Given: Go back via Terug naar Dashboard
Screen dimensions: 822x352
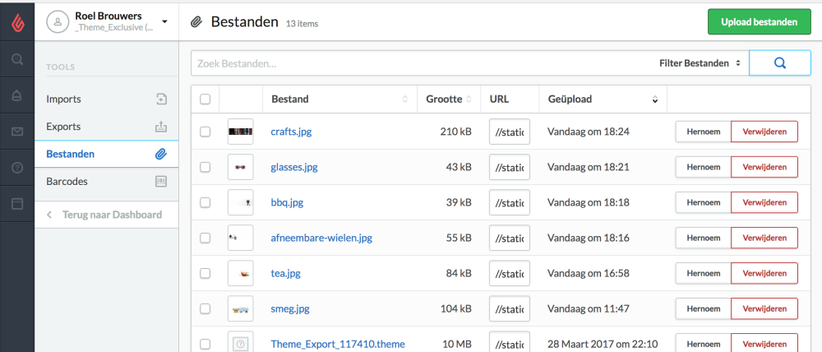Looking at the screenshot, I should [x=106, y=215].
